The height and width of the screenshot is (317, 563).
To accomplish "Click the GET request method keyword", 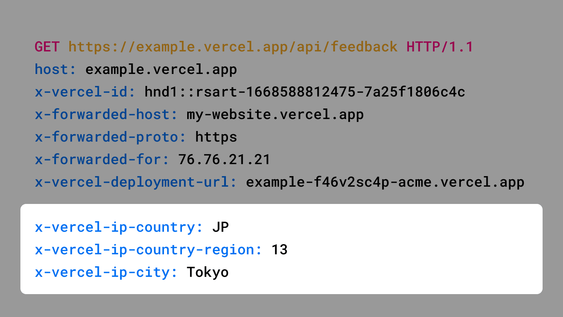I will click(47, 47).
